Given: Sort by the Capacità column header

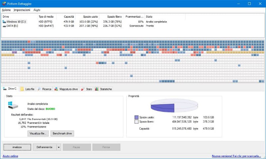Looking at the screenshot, I should click(66, 17).
